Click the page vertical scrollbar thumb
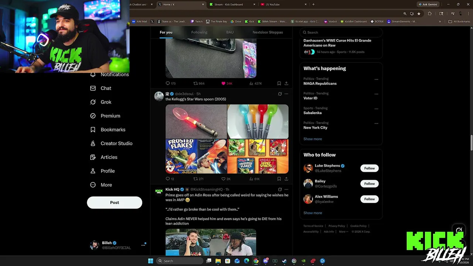Viewport: 473px width, 266px height. [x=471, y=143]
